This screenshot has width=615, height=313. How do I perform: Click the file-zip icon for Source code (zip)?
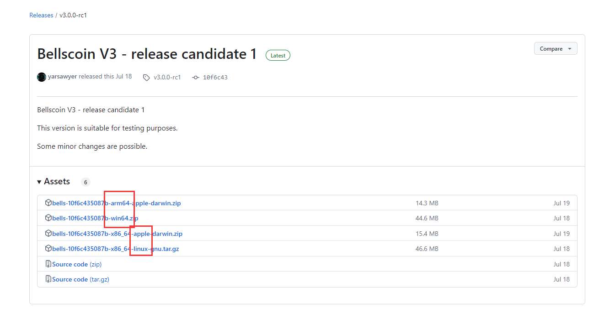pyautogui.click(x=48, y=264)
